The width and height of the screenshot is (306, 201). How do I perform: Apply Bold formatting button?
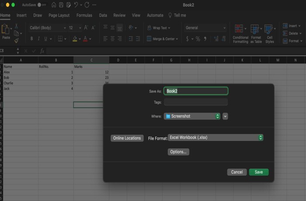(32, 39)
